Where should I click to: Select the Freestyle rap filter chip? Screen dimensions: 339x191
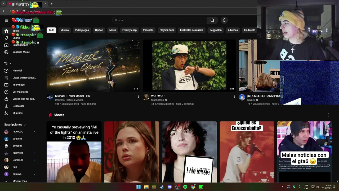130,30
